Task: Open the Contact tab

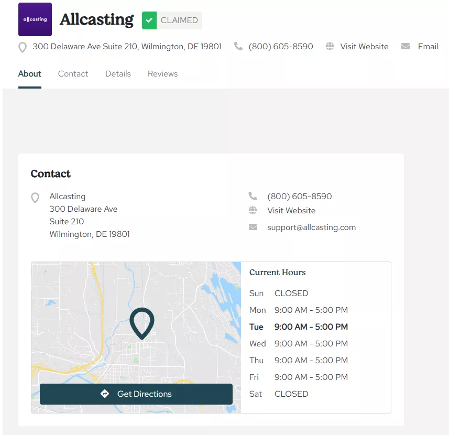Action: [73, 74]
